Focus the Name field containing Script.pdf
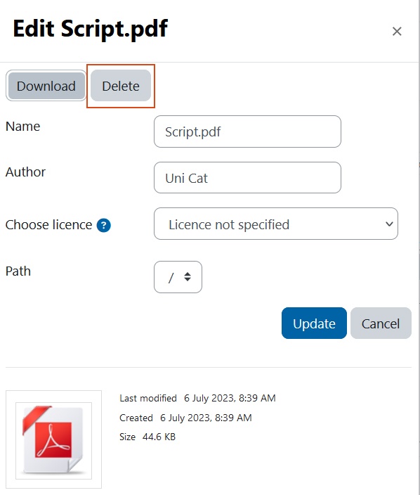The height and width of the screenshot is (495, 420). click(247, 131)
